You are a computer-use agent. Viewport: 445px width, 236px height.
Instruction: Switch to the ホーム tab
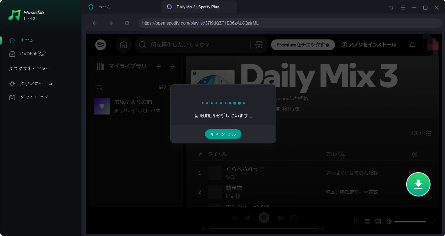tap(99, 7)
